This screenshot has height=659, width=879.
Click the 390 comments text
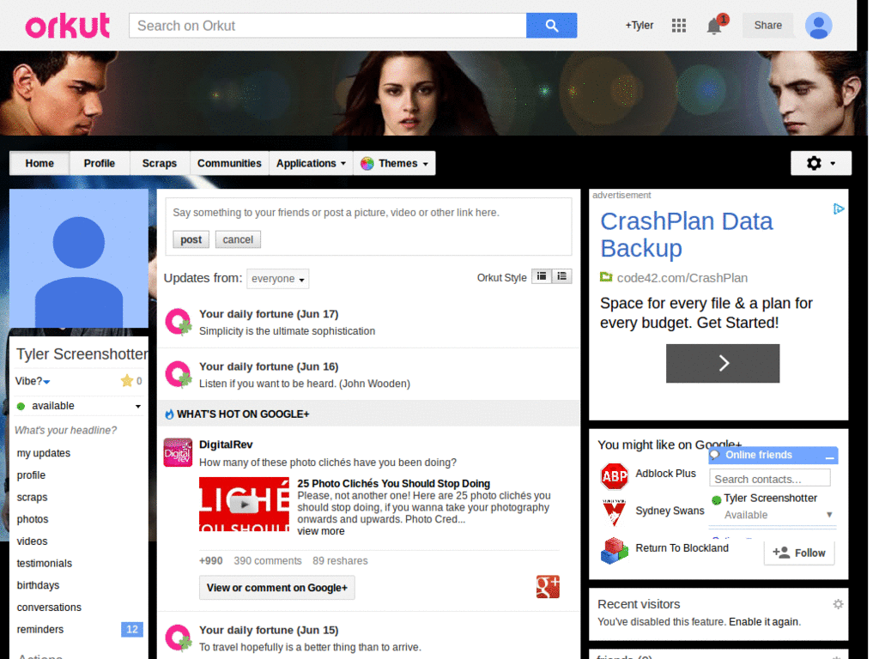click(268, 560)
